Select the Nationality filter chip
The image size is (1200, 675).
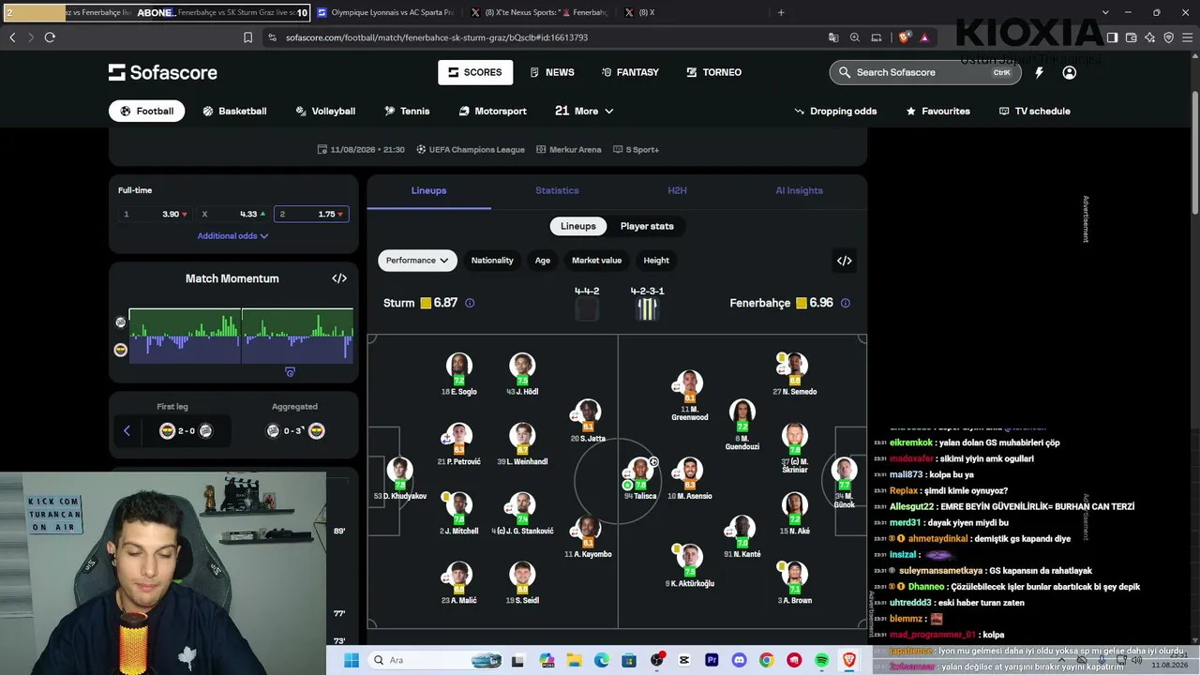492,261
